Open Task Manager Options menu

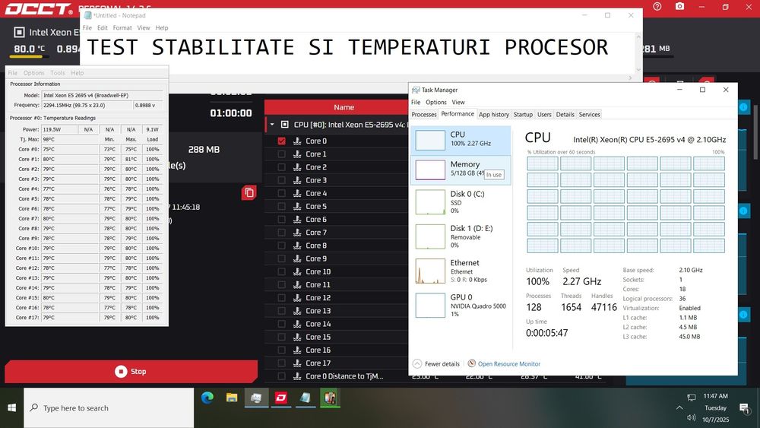pyautogui.click(x=435, y=103)
